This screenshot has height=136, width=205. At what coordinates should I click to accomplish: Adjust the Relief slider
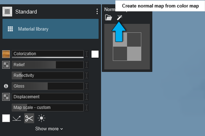pos(48,65)
